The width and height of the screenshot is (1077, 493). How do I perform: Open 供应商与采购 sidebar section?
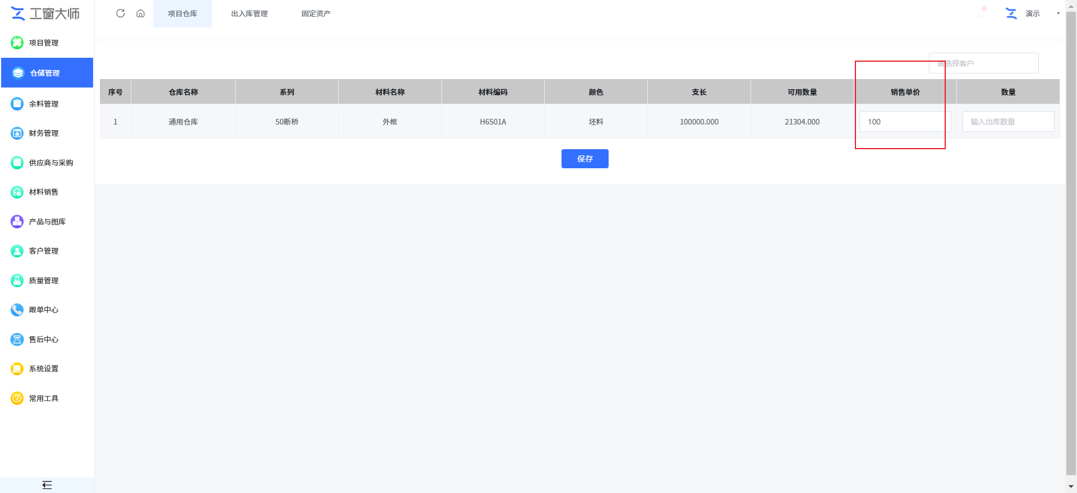pyautogui.click(x=50, y=163)
